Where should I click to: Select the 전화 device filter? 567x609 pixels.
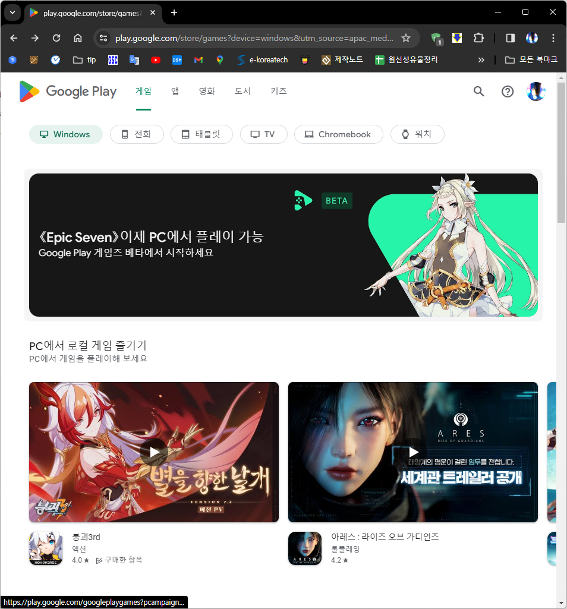(137, 134)
